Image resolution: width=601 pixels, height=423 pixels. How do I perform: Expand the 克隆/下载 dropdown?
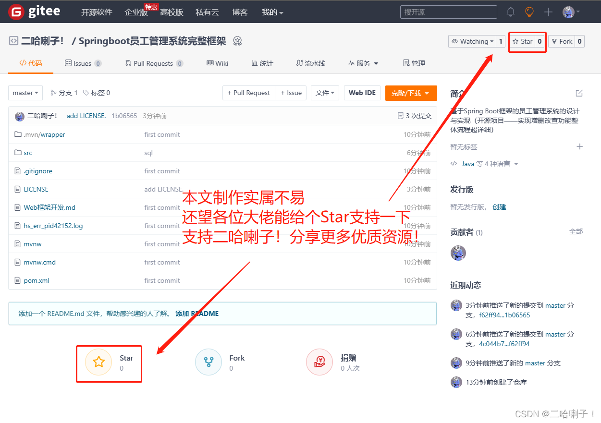(411, 93)
